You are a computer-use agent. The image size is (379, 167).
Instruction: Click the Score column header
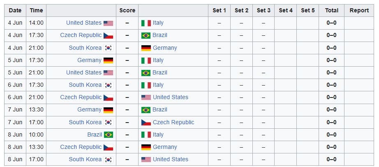pos(127,10)
